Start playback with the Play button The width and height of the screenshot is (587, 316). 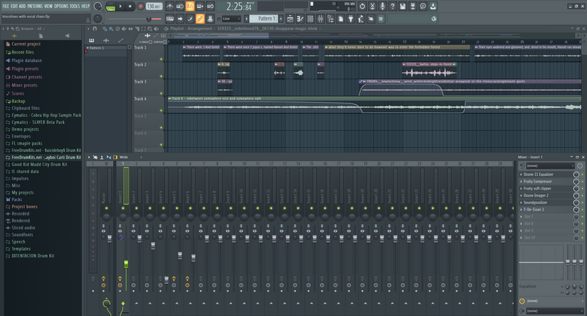121,6
